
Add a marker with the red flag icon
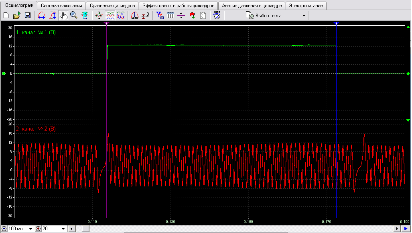point(192,16)
